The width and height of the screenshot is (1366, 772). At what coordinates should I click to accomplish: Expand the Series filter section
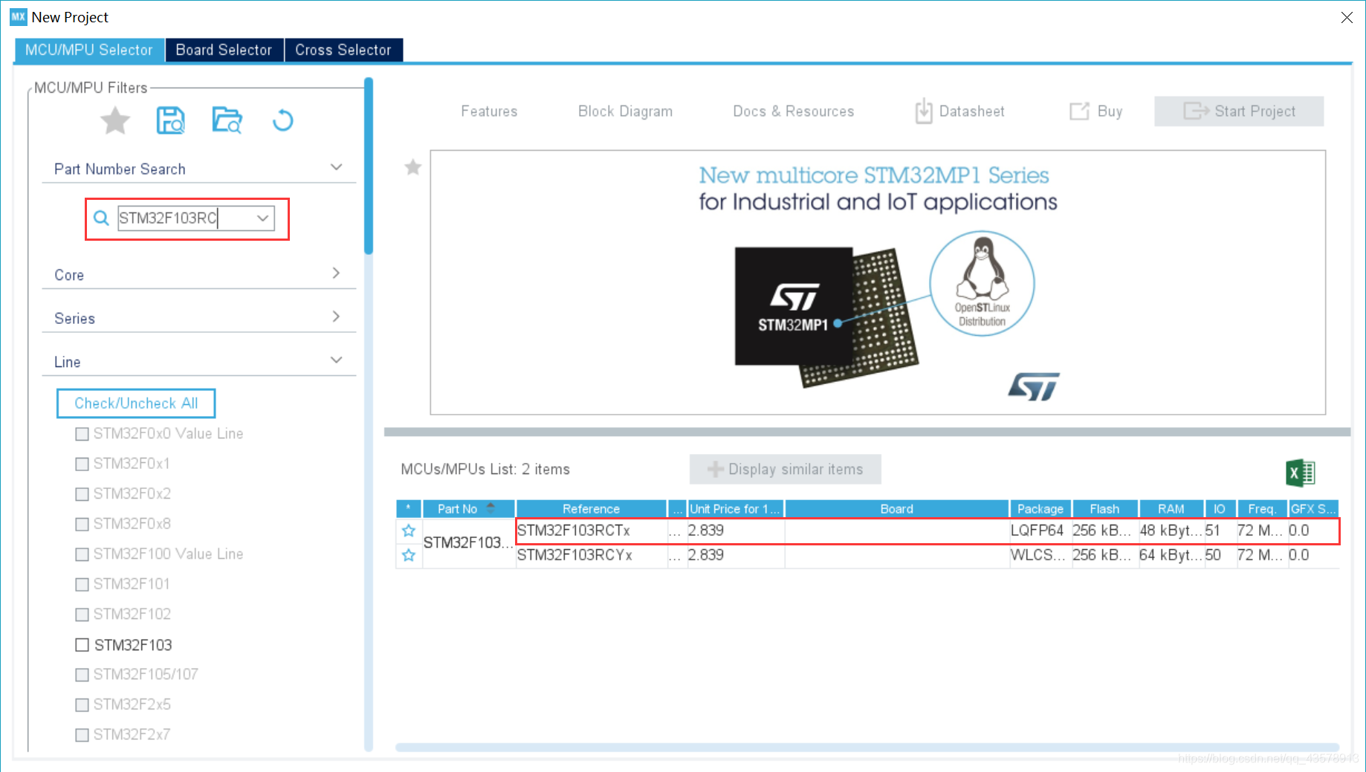(x=336, y=317)
